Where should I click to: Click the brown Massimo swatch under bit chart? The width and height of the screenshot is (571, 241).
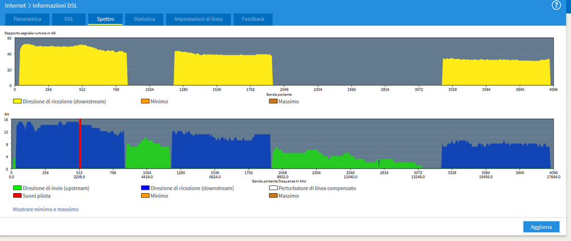pyautogui.click(x=273, y=196)
